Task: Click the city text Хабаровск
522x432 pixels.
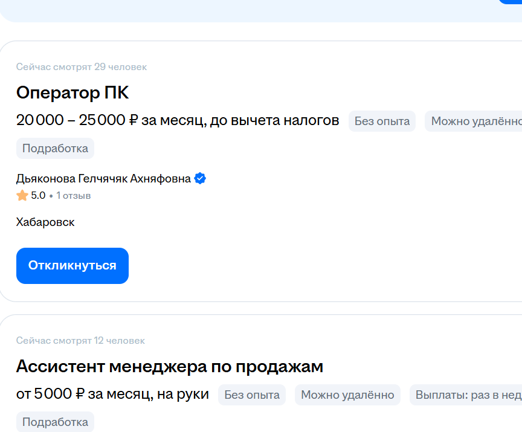Action: tap(45, 222)
